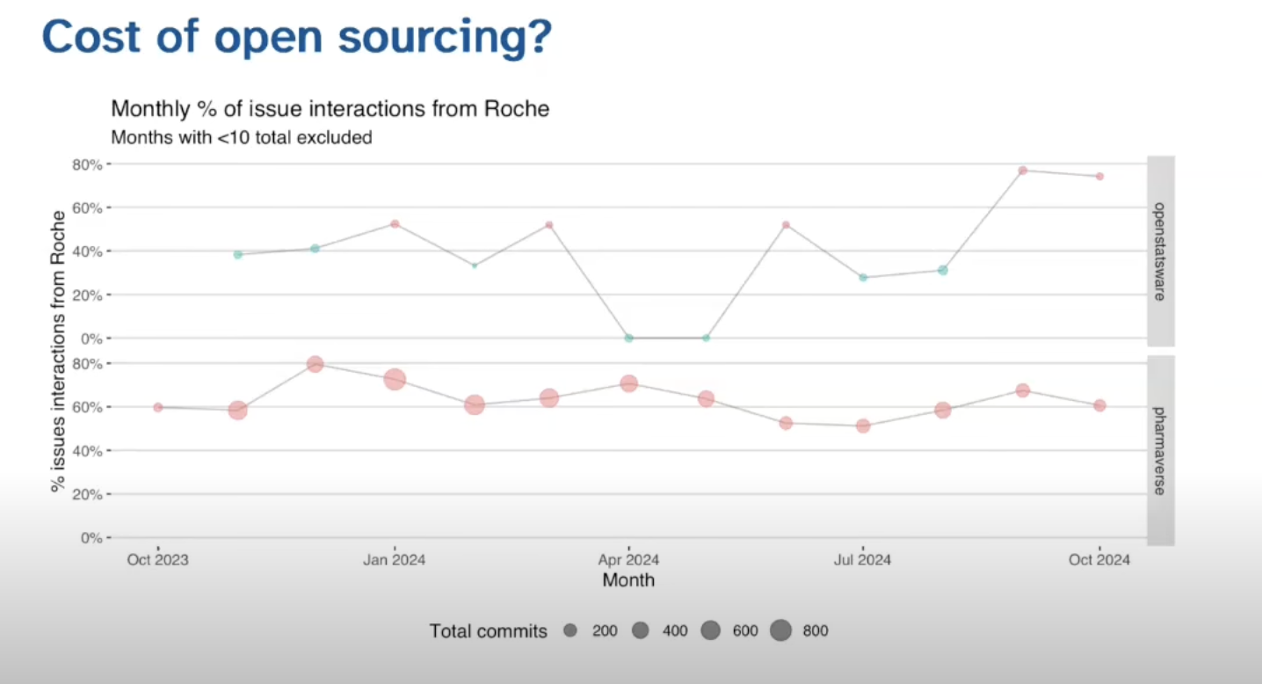Select openstatsware data point at January 2024

(395, 224)
